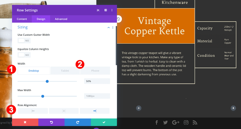Select the Tablet width tab

point(65,71)
